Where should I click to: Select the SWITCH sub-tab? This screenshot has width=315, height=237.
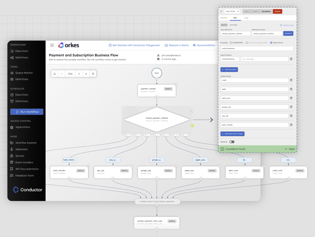coord(224,25)
